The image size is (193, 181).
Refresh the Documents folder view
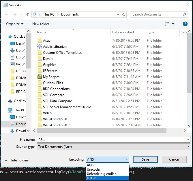tap(124, 14)
